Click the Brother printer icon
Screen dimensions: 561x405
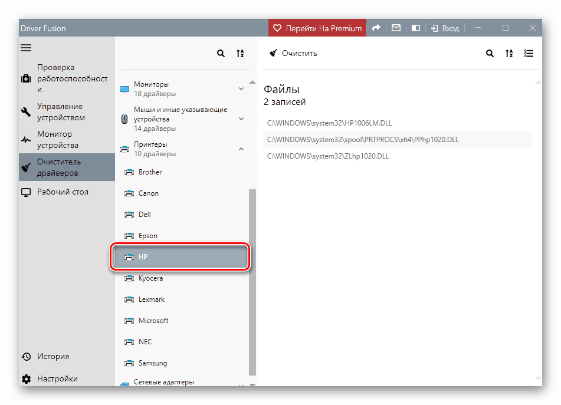click(x=129, y=172)
